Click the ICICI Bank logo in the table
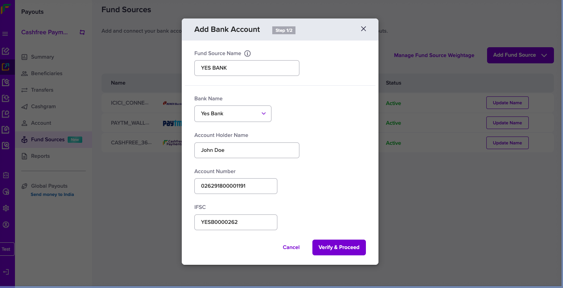Screen dimensions: 563x288 coord(172,103)
